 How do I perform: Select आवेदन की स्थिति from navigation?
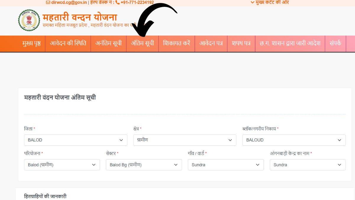pos(68,44)
